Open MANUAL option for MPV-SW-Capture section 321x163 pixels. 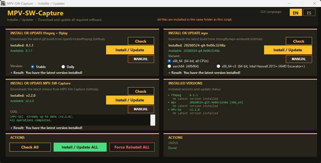coord(141,109)
